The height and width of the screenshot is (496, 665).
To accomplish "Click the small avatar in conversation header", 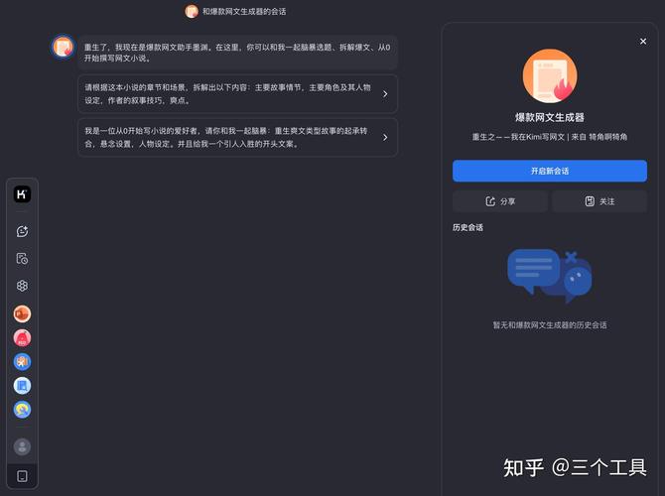I will click(192, 12).
